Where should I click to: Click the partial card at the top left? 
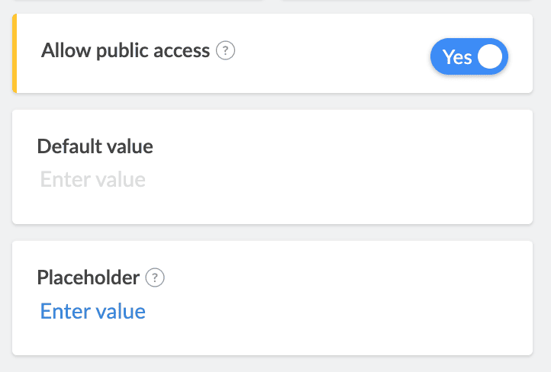137,1
